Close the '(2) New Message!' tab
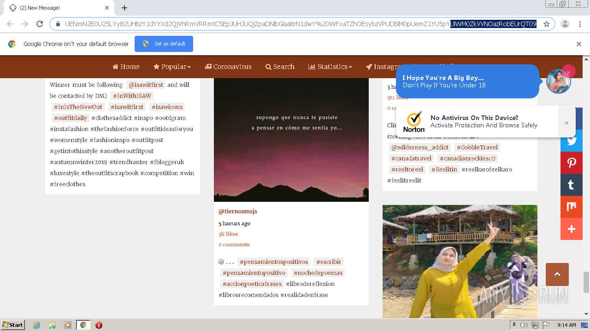The height and width of the screenshot is (331, 590). point(107,8)
